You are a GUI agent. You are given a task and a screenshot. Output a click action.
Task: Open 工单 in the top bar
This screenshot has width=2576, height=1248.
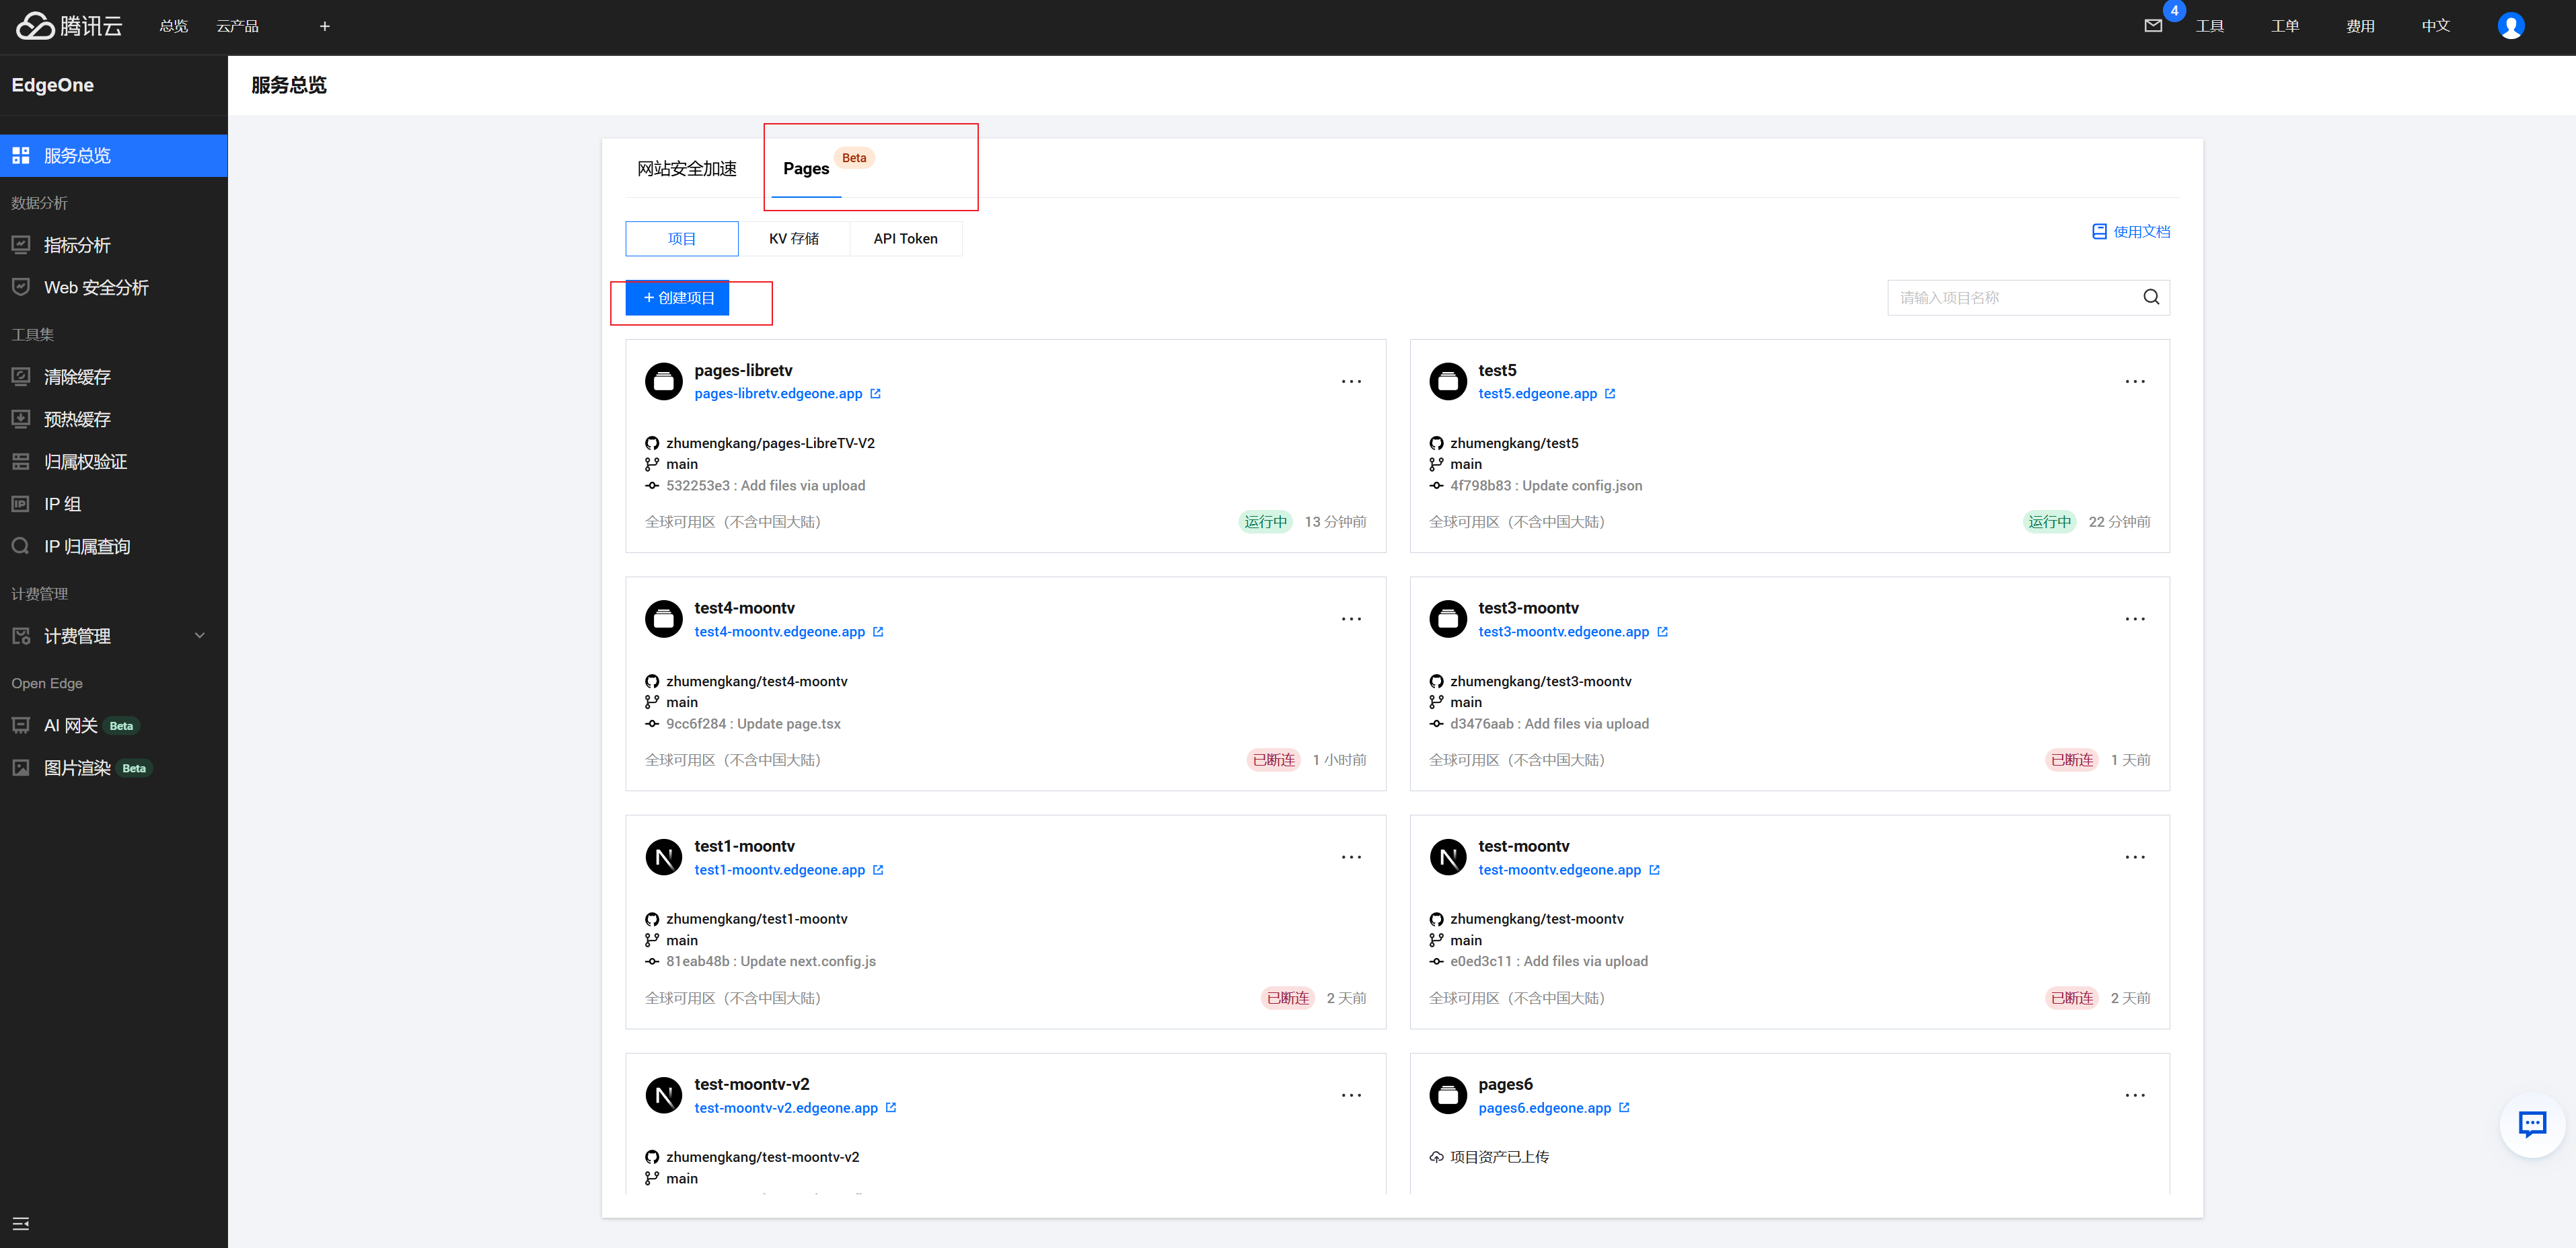coord(2285,26)
